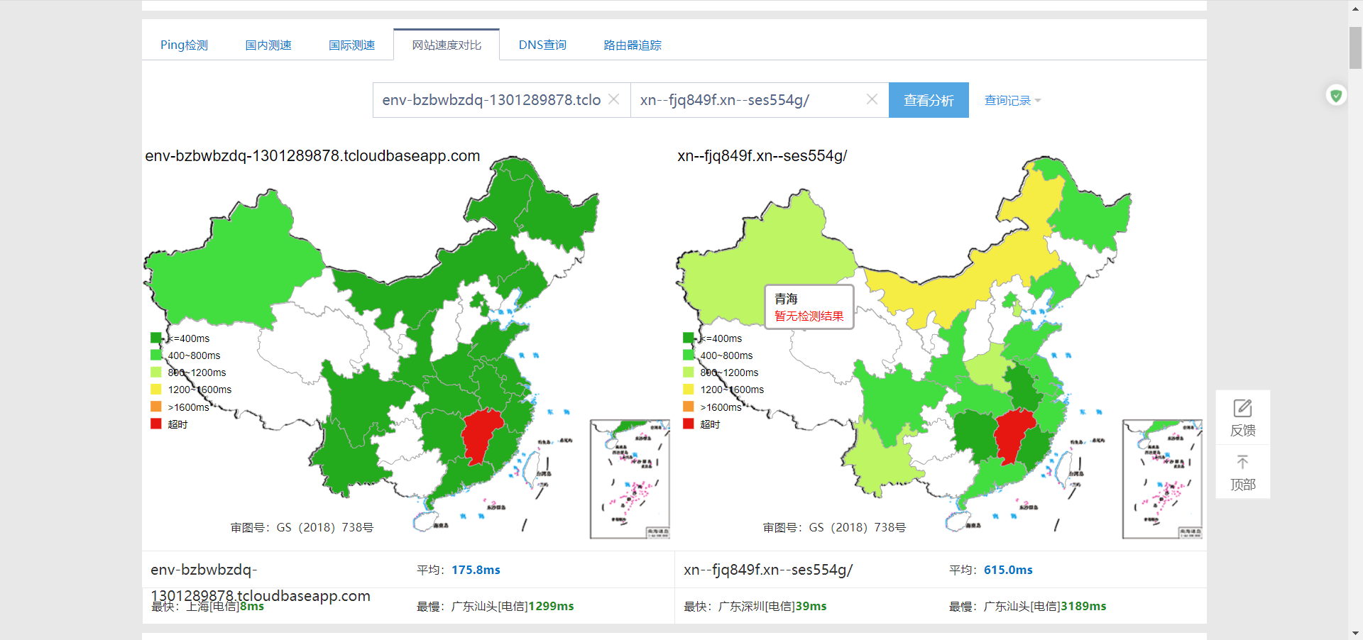Click the scroll down arrow of page scrollbar
The image size is (1363, 640).
(x=1355, y=633)
